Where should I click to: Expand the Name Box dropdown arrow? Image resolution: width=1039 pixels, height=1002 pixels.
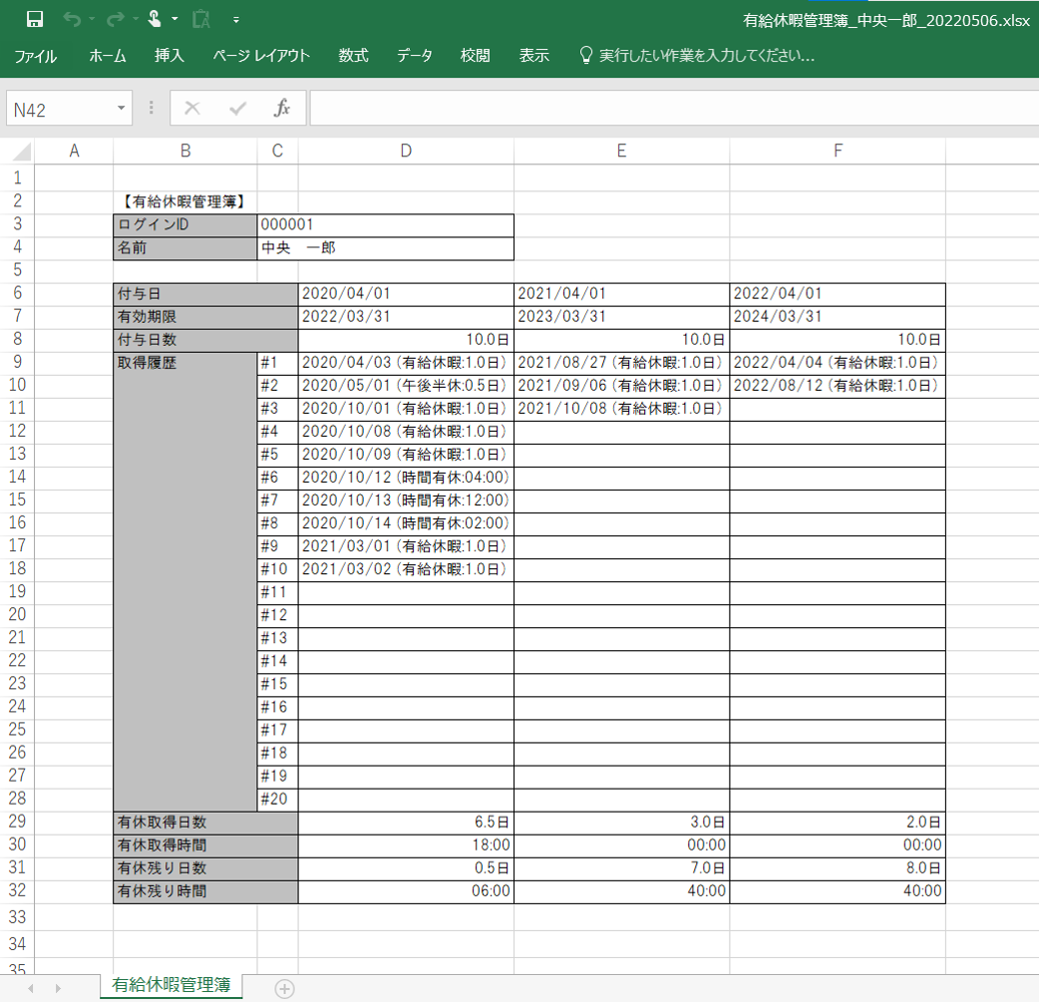[121, 109]
